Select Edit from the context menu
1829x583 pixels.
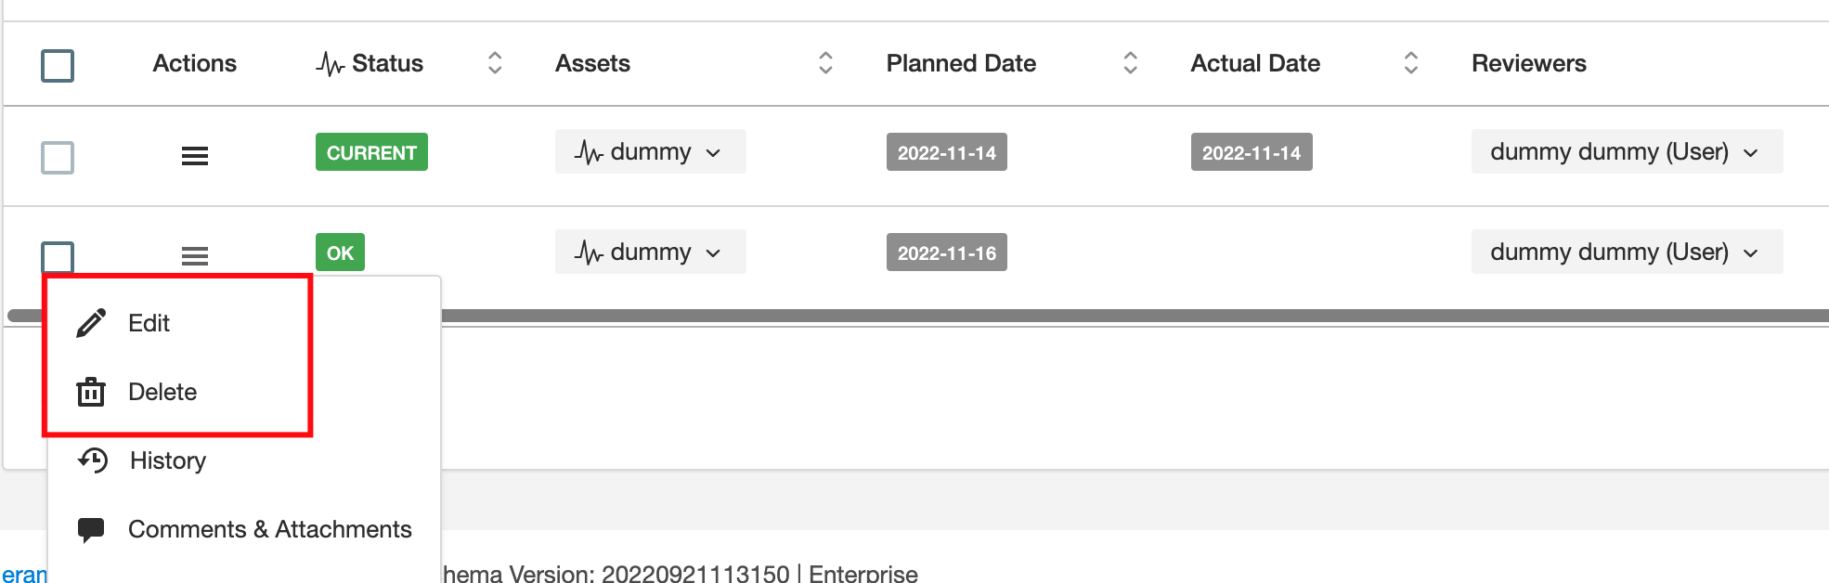[x=149, y=323]
